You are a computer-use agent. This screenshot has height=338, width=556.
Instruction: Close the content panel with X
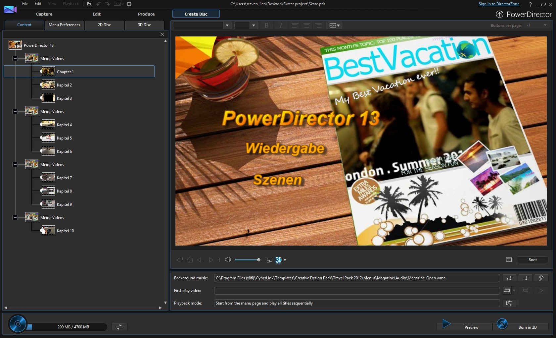pyautogui.click(x=162, y=34)
